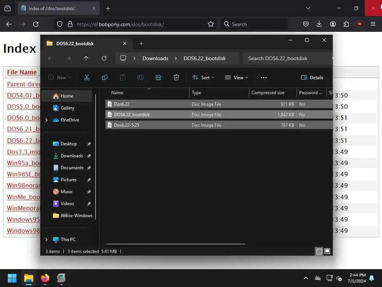
Task: Select the DOS6.22_bootdisk disc image file
Action: [x=219, y=115]
